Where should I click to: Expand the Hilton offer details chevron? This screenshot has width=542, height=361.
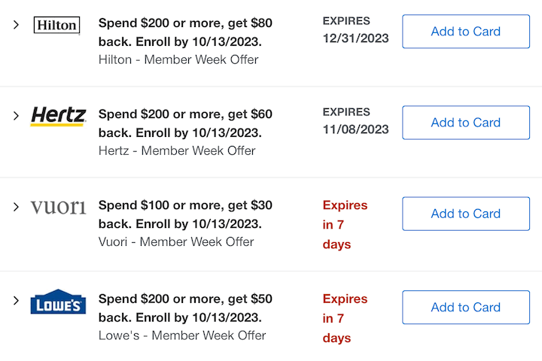(x=16, y=25)
